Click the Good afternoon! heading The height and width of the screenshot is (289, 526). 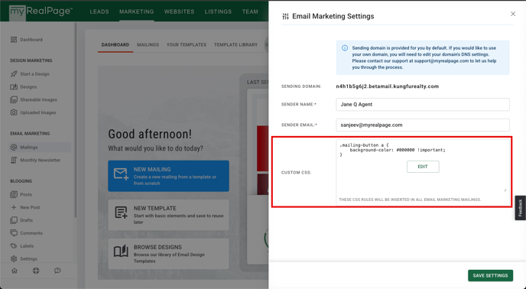click(x=150, y=134)
